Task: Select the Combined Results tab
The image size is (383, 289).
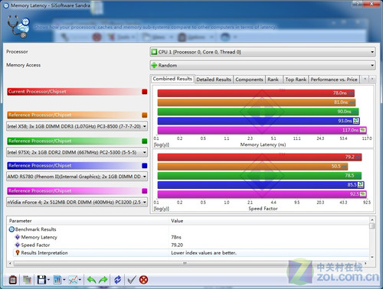Action: (172, 79)
